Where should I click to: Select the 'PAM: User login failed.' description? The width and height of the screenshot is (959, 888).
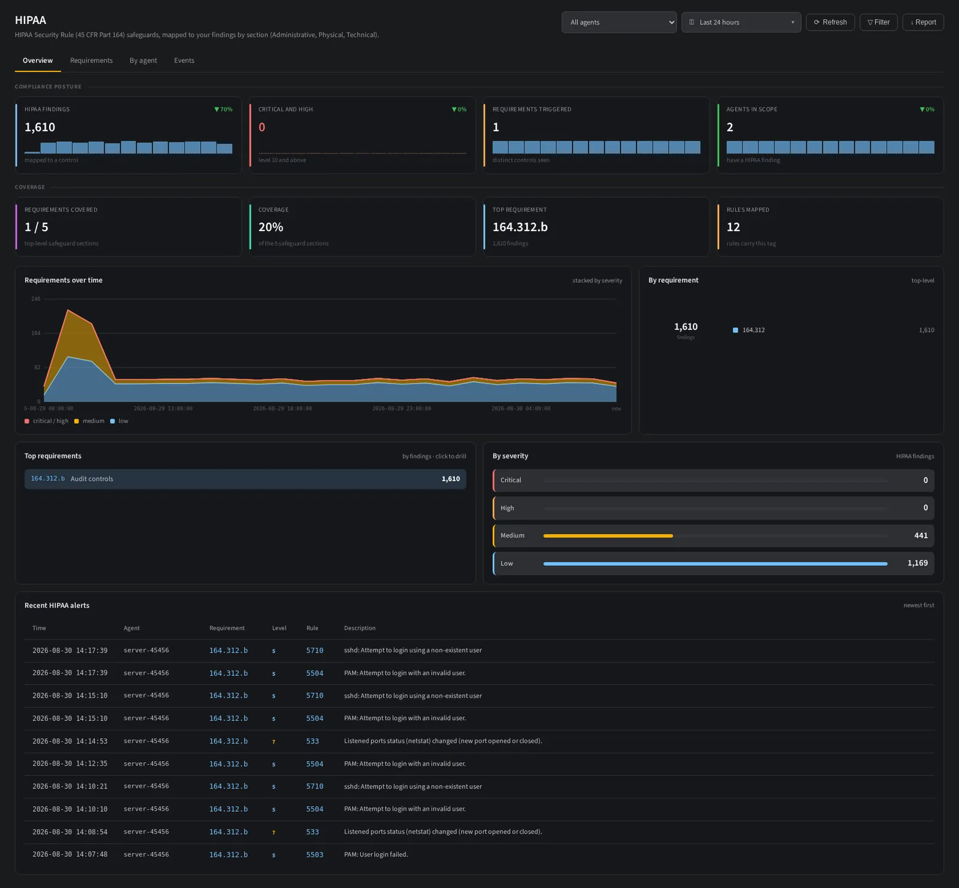click(x=376, y=854)
